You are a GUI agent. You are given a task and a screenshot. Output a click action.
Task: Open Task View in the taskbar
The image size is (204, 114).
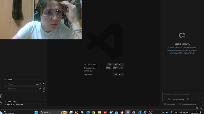71,112
